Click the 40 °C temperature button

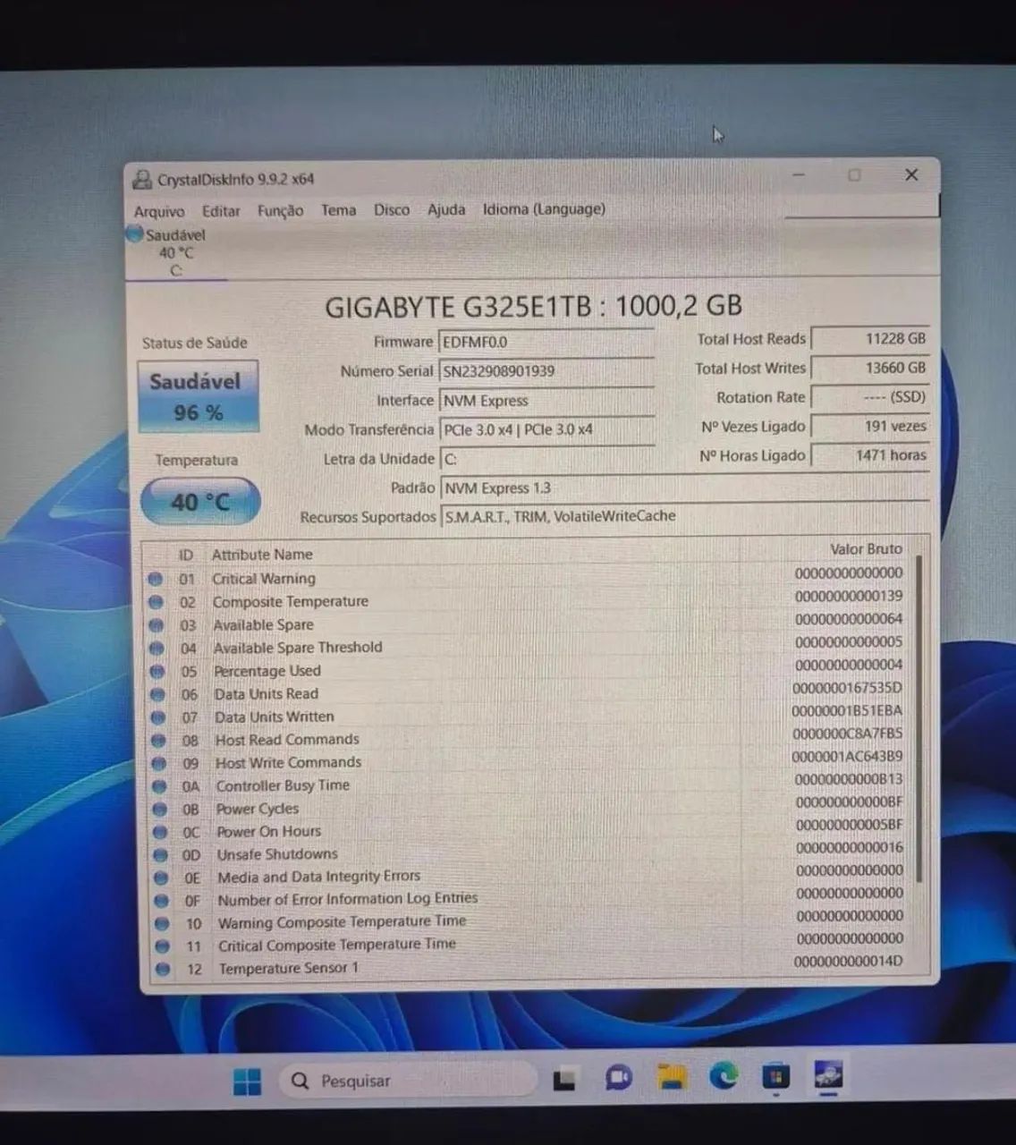200,502
